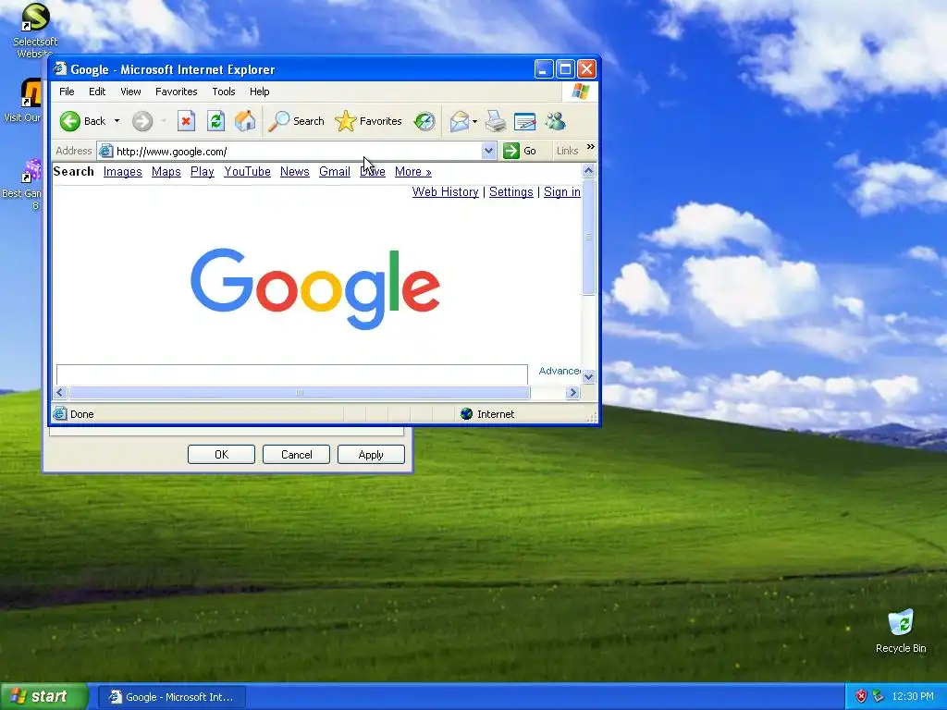
Task: Open the More » link
Action: [x=413, y=172]
